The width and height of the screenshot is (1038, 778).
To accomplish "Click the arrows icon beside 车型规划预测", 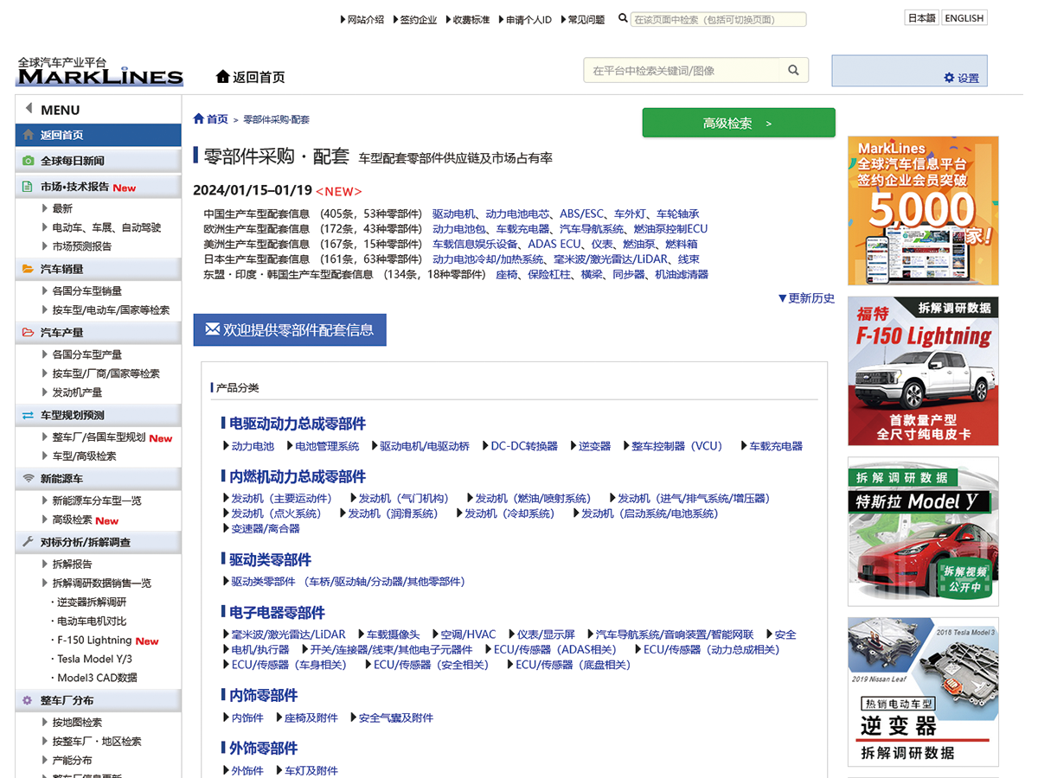I will tap(28, 416).
